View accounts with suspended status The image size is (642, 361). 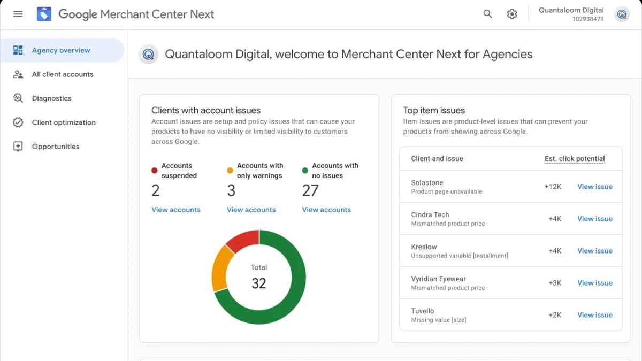coord(175,209)
